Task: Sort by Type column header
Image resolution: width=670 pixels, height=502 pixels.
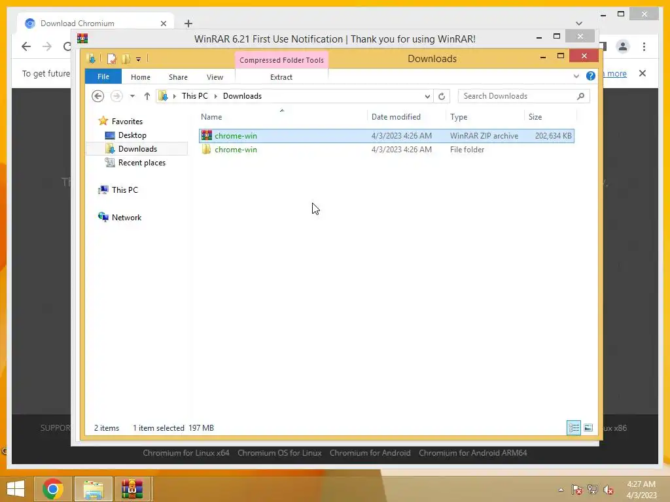Action: pos(459,117)
